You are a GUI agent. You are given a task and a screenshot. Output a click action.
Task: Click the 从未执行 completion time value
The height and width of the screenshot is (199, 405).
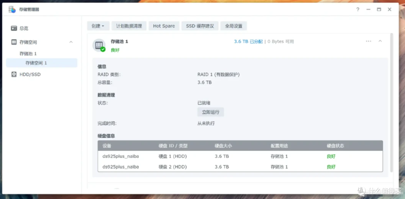pos(206,123)
